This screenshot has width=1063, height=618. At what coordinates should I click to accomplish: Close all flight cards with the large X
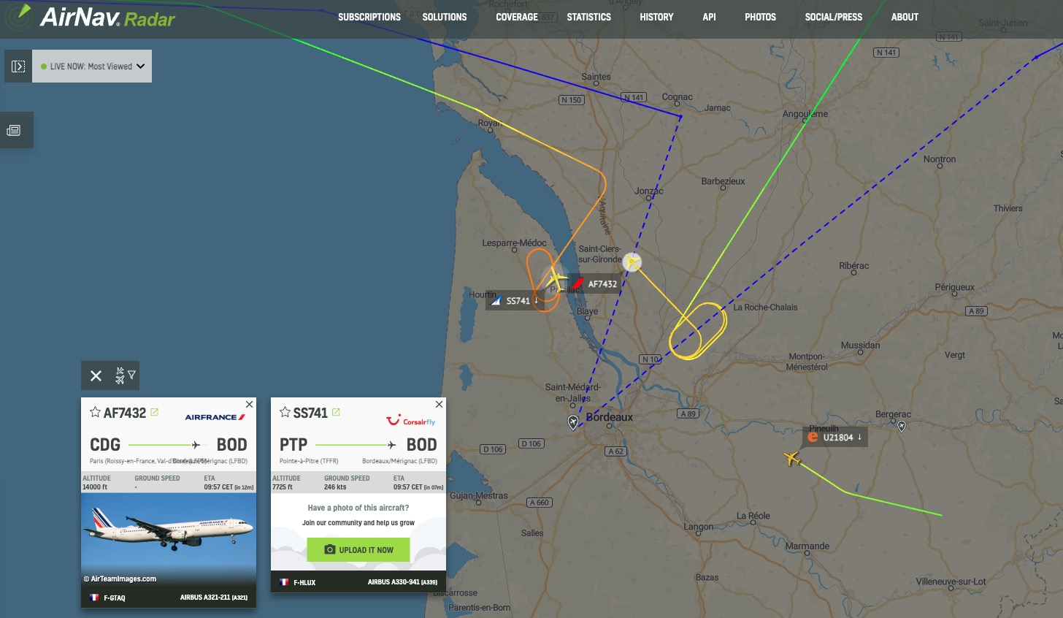(x=96, y=375)
